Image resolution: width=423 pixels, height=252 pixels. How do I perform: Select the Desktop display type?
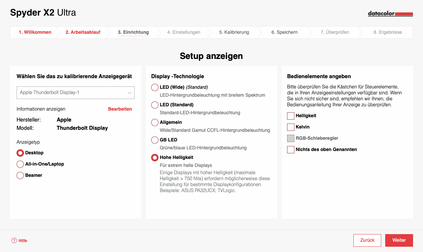pyautogui.click(x=20, y=153)
